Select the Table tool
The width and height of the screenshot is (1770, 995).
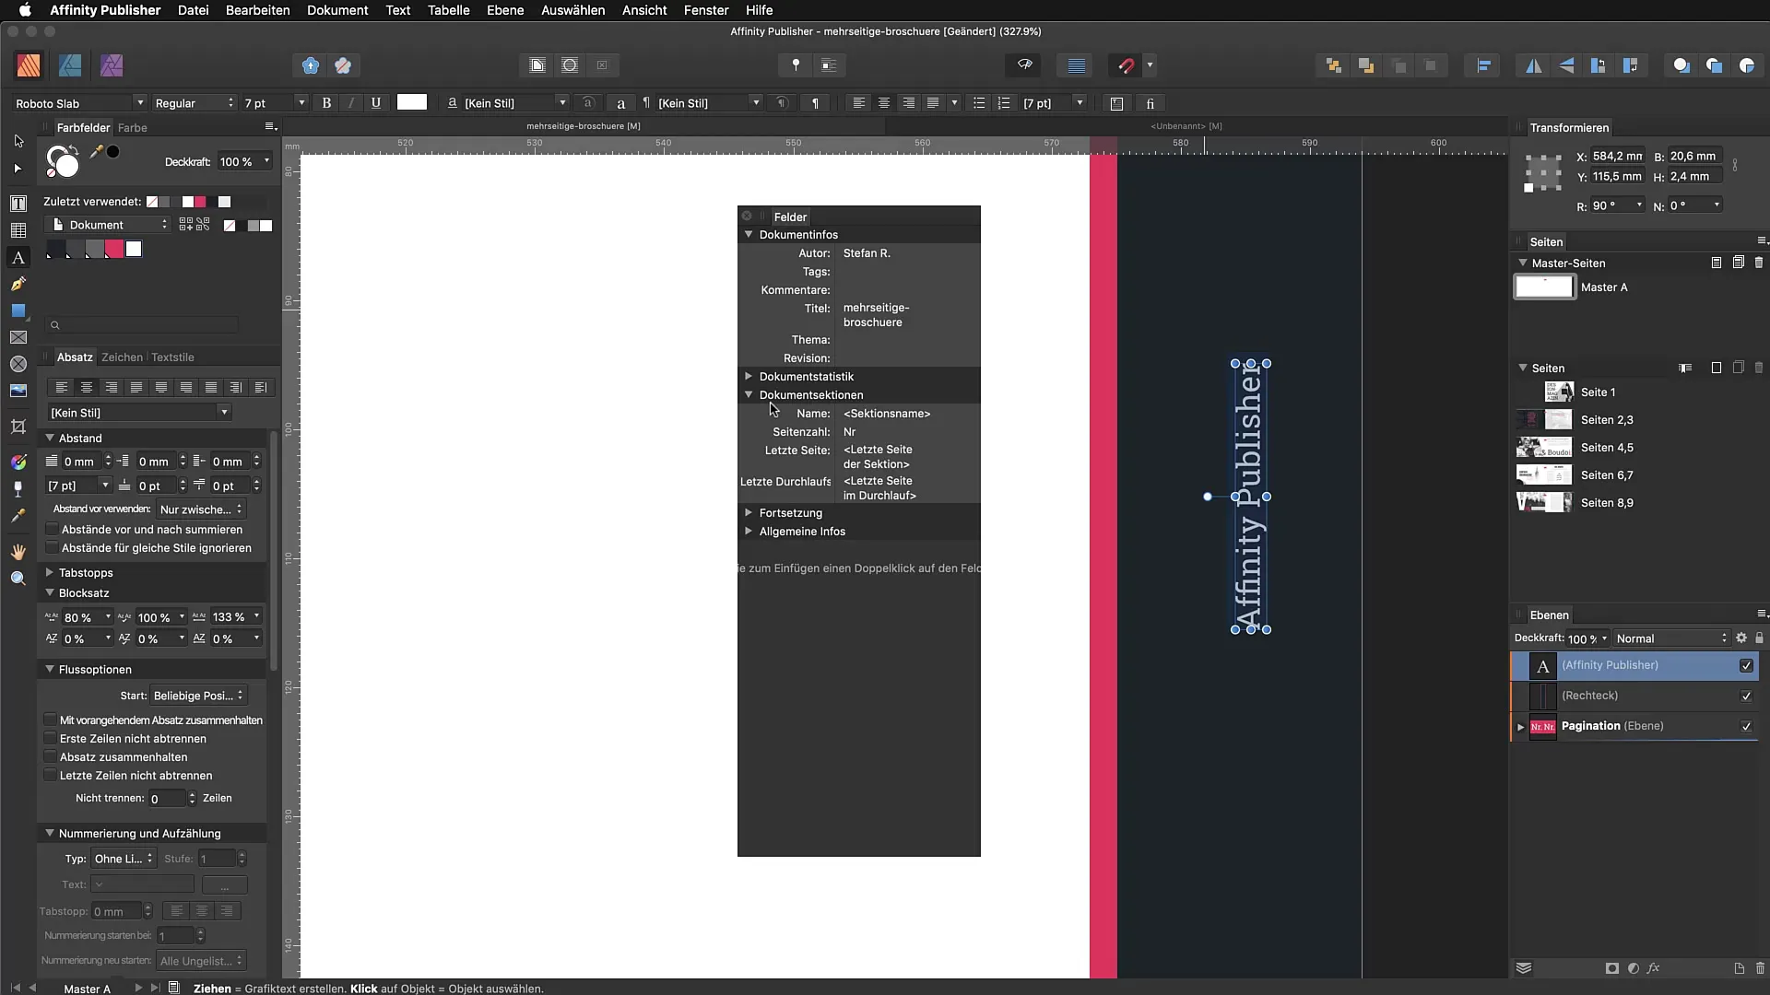coord(18,230)
